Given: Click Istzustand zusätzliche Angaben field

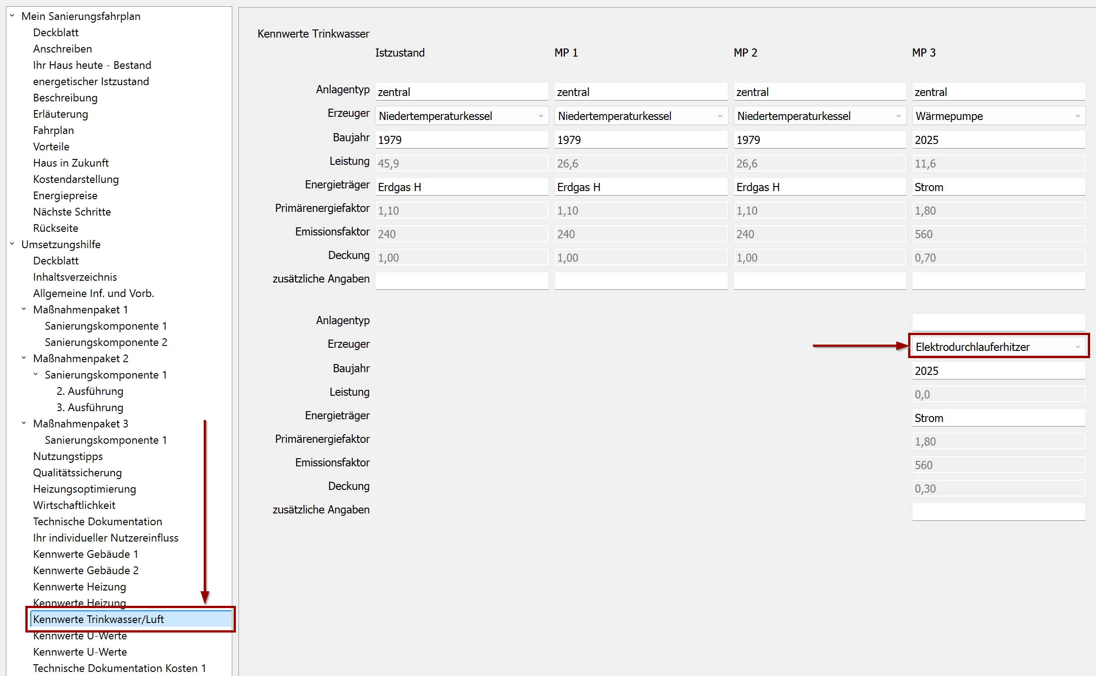Looking at the screenshot, I should point(462,280).
